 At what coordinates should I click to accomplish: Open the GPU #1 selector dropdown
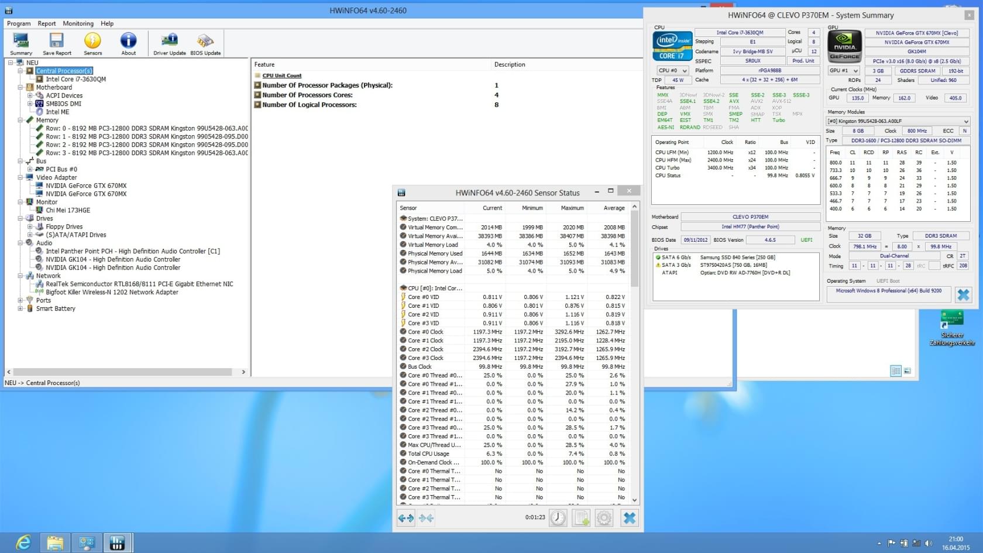pyautogui.click(x=843, y=70)
